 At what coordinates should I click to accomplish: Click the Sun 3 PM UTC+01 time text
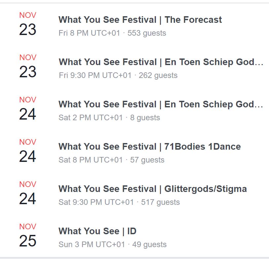click(92, 244)
